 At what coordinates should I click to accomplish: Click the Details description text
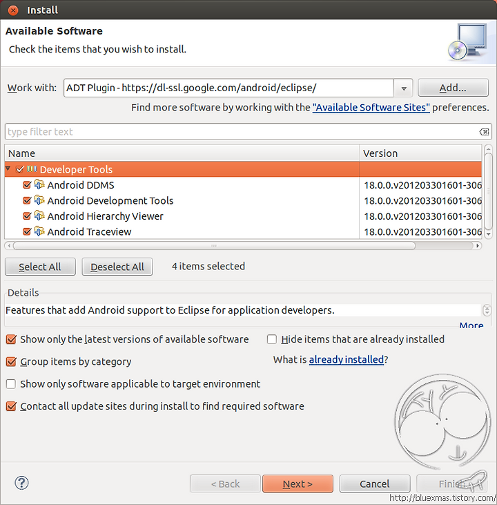point(170,310)
